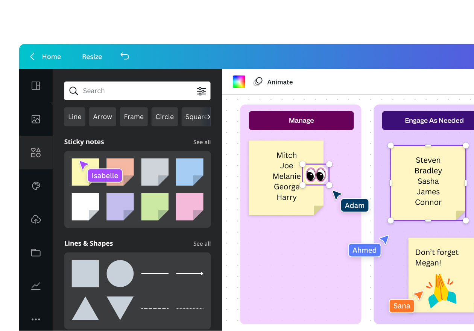This screenshot has width=474, height=331.
Task: Open the Elements panel in the sidebar
Action: click(x=36, y=152)
